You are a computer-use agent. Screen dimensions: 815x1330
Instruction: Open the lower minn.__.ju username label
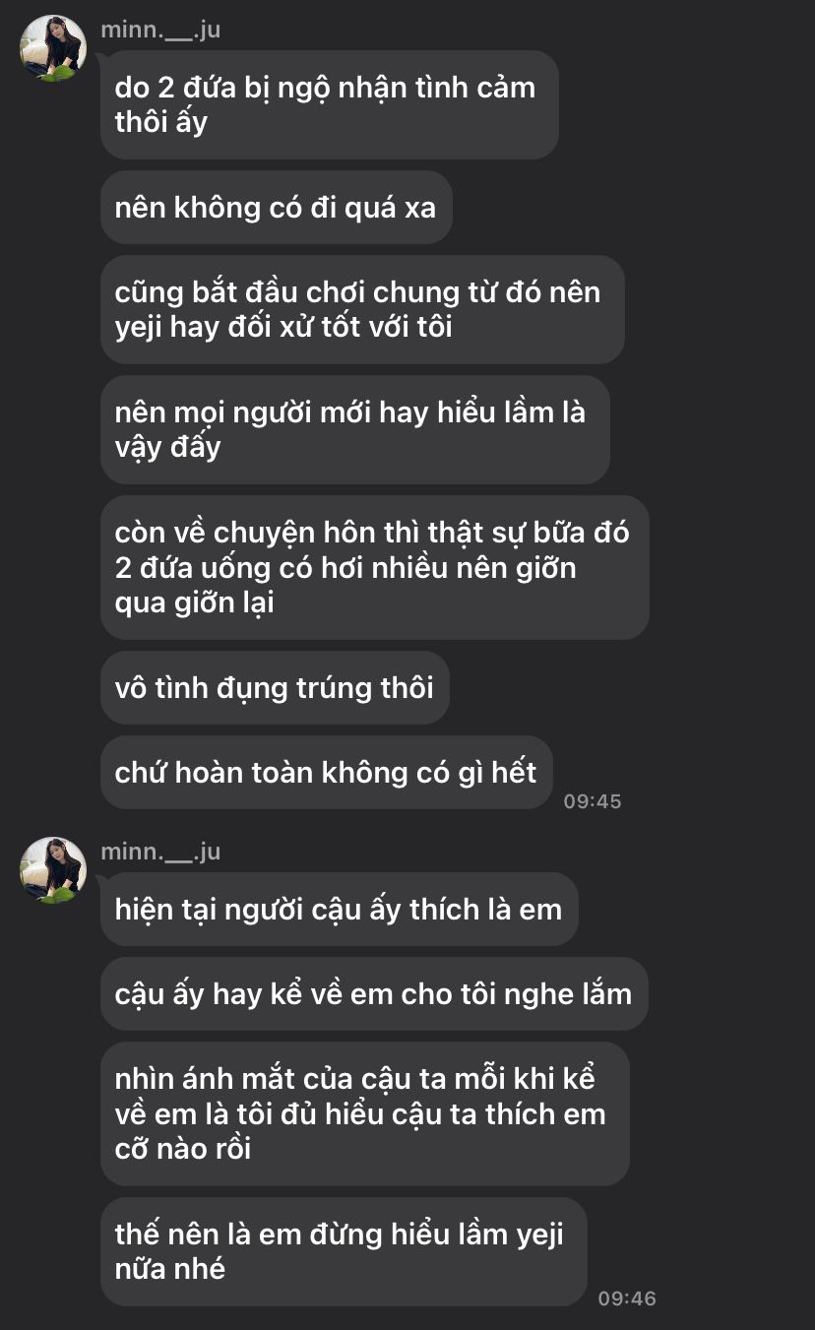click(x=160, y=852)
